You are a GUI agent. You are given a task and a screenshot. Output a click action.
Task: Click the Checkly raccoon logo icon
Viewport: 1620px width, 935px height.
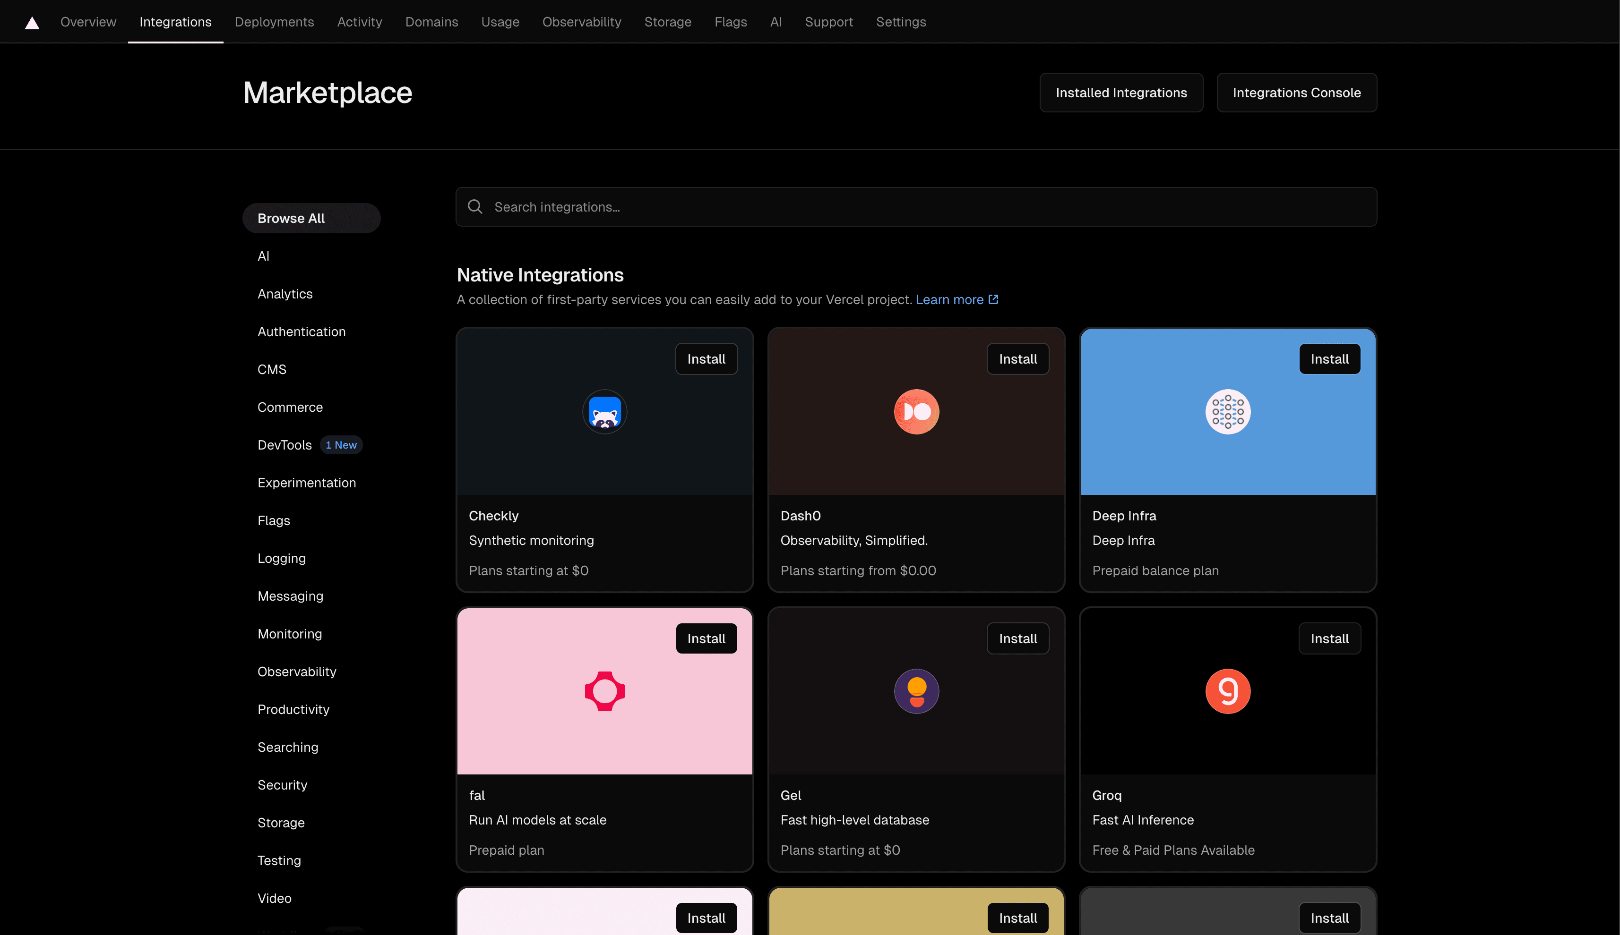click(x=604, y=412)
